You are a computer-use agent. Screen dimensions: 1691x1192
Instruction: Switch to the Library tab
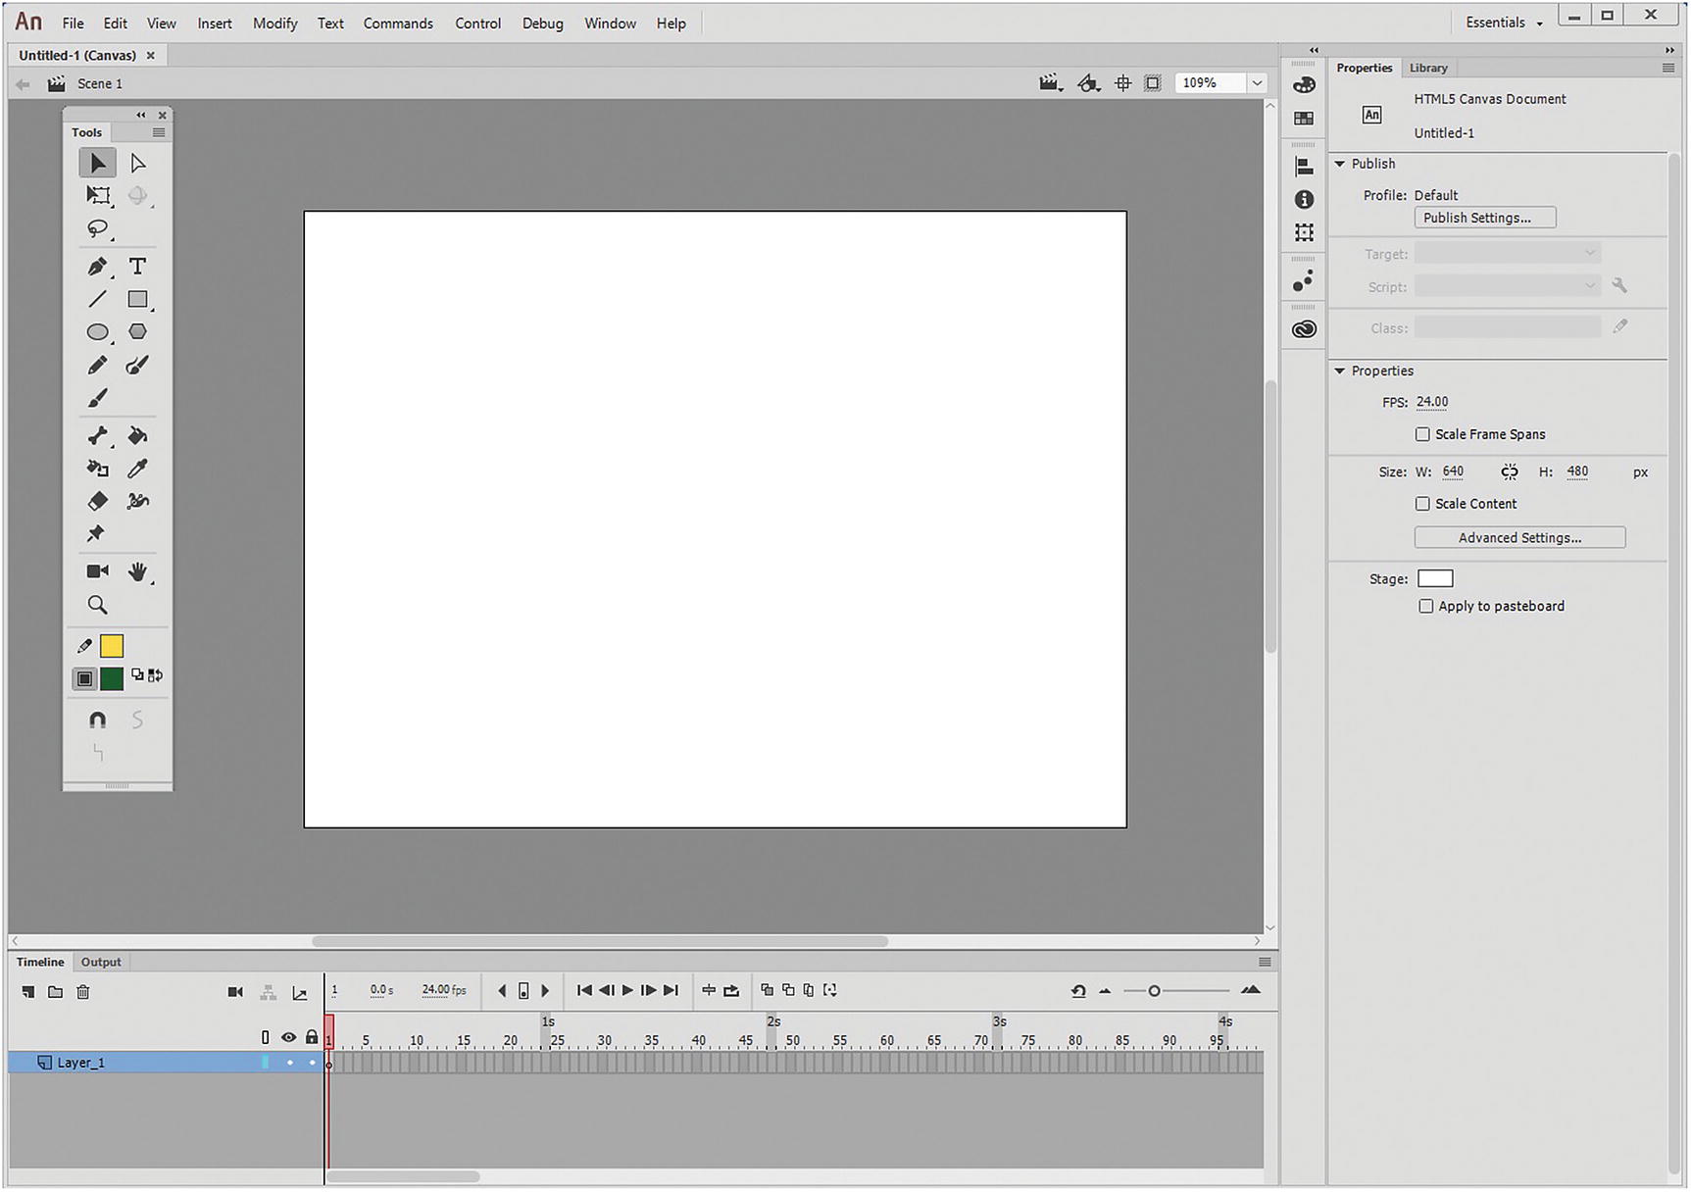(1427, 68)
